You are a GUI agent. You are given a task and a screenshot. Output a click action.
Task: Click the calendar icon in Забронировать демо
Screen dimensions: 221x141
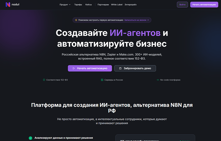[120, 68]
